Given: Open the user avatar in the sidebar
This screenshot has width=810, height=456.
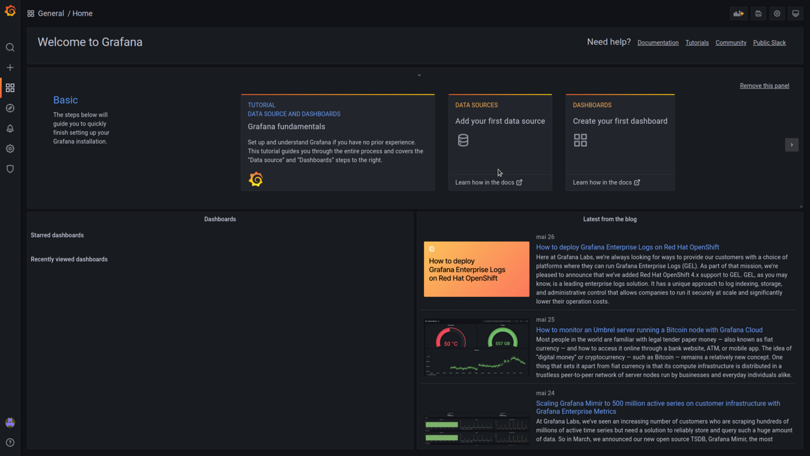Looking at the screenshot, I should 10,422.
